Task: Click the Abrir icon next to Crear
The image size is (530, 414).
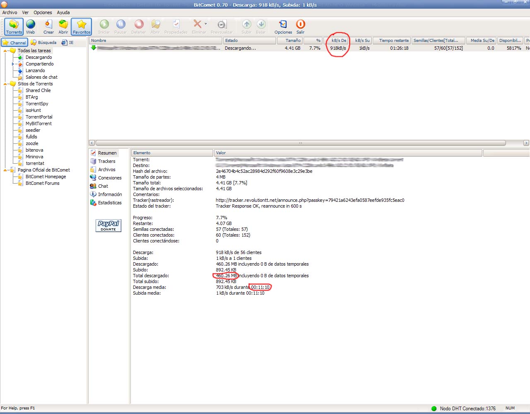Action: click(63, 27)
